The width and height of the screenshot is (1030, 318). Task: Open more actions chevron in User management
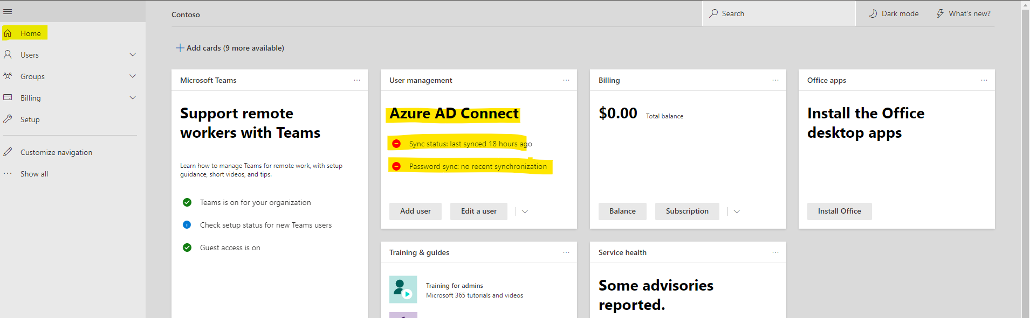(x=525, y=211)
